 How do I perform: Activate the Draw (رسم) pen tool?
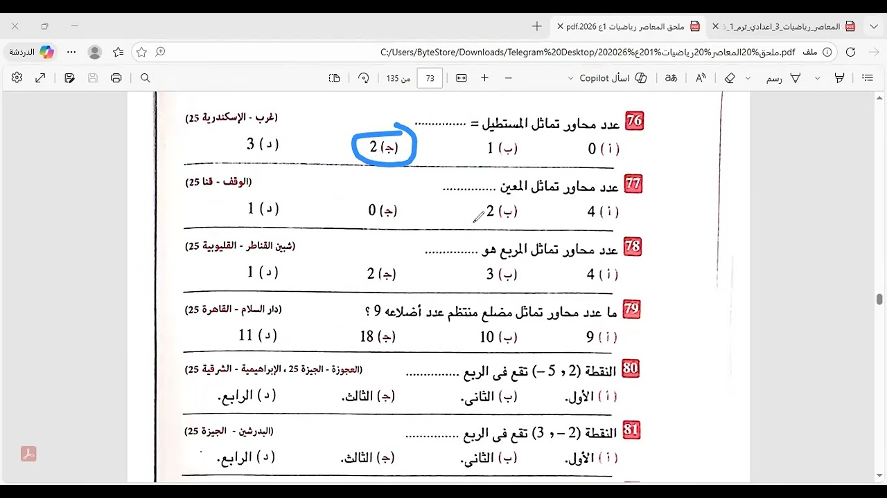pos(784,78)
